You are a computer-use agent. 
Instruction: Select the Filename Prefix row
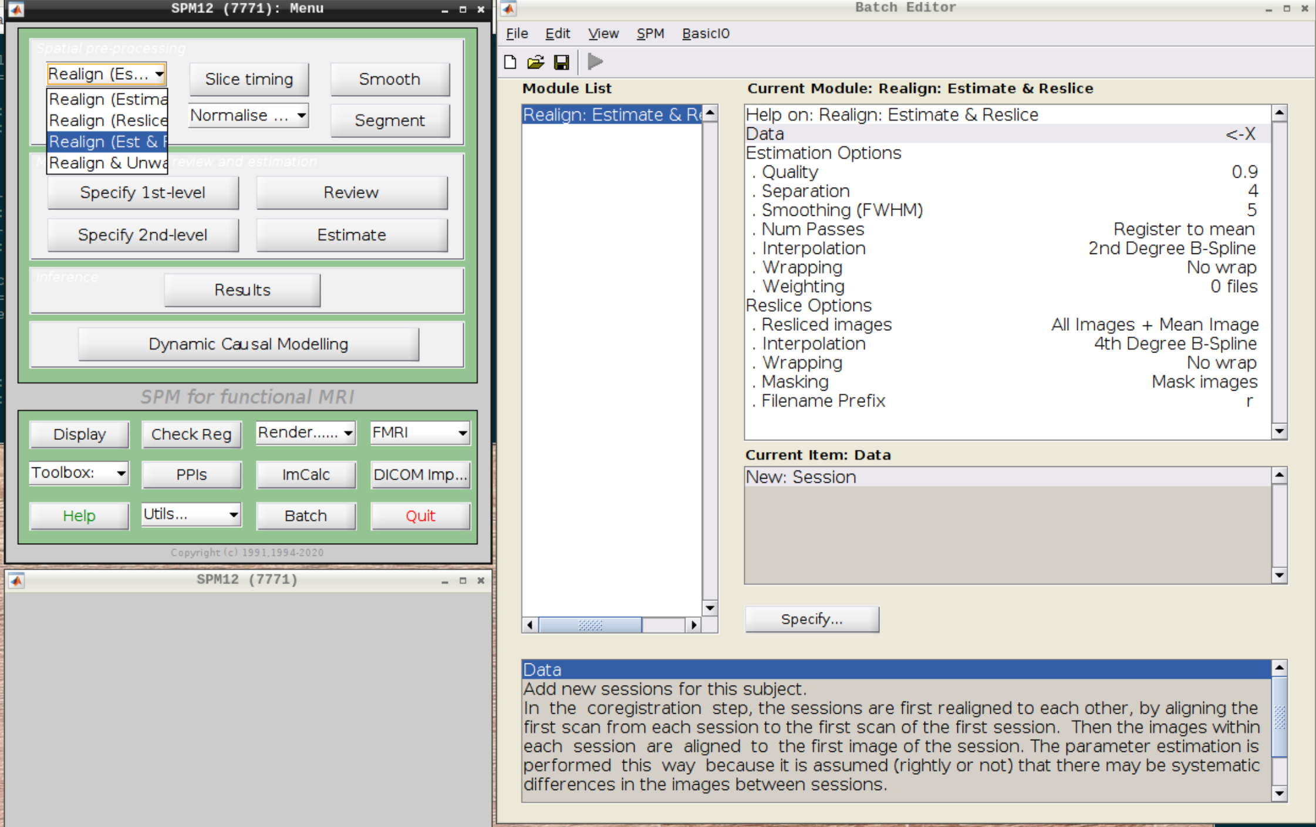click(x=1007, y=401)
